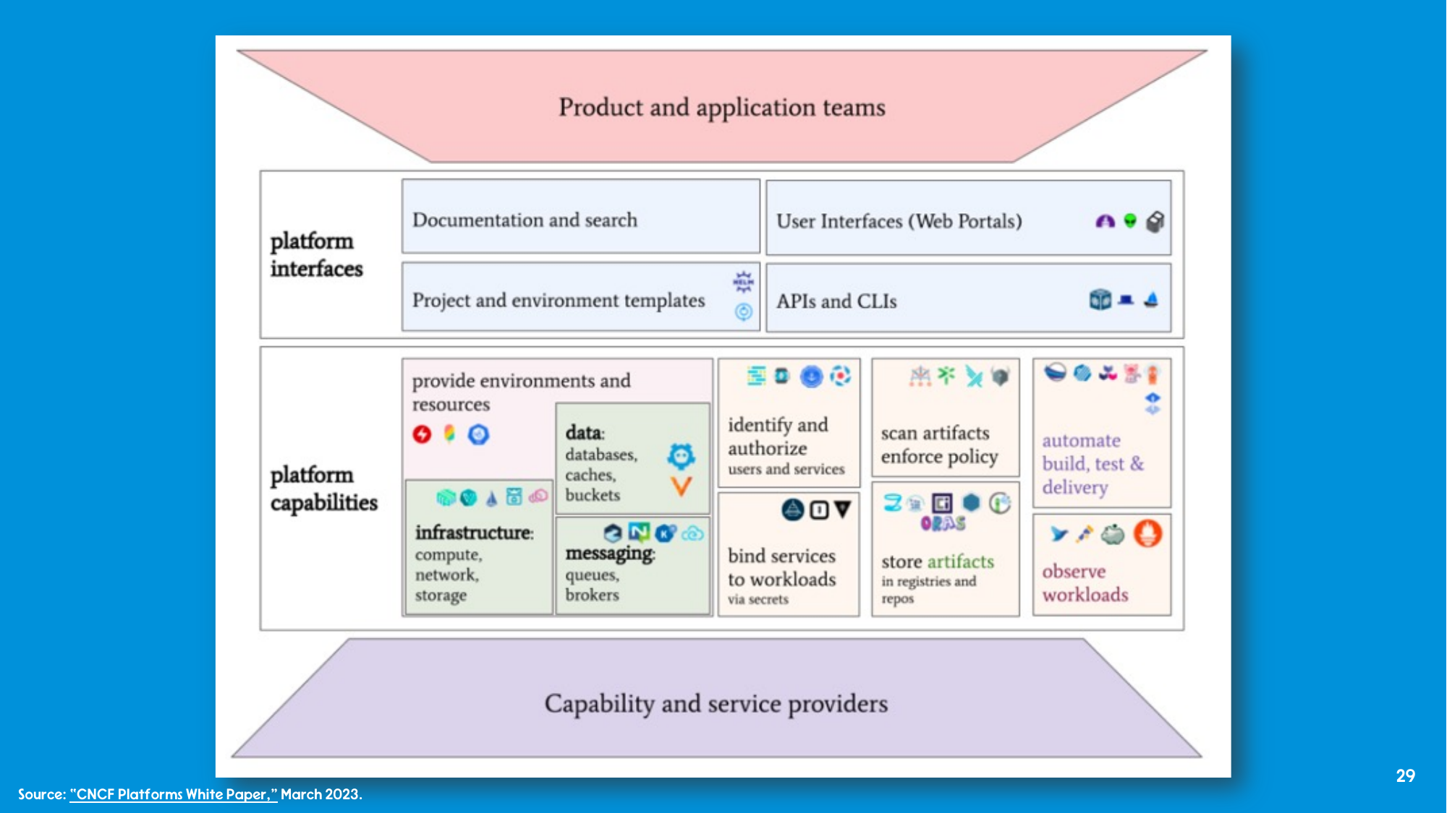Click automate build, test & delivery text
The height and width of the screenshot is (813, 1447).
click(x=1093, y=464)
